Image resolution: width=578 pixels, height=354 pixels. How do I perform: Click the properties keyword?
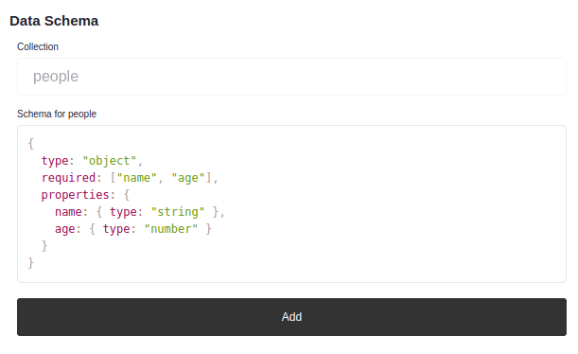(75, 195)
